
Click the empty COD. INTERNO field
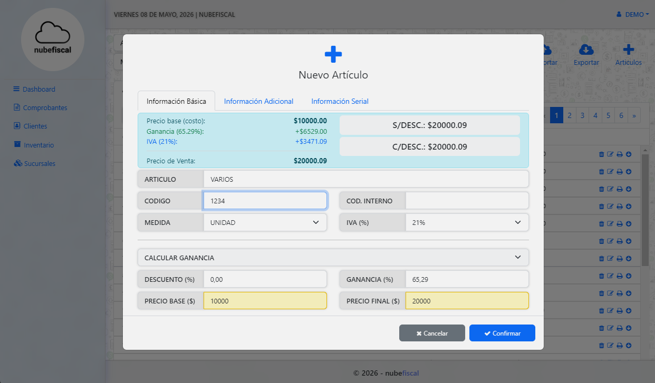coord(467,201)
